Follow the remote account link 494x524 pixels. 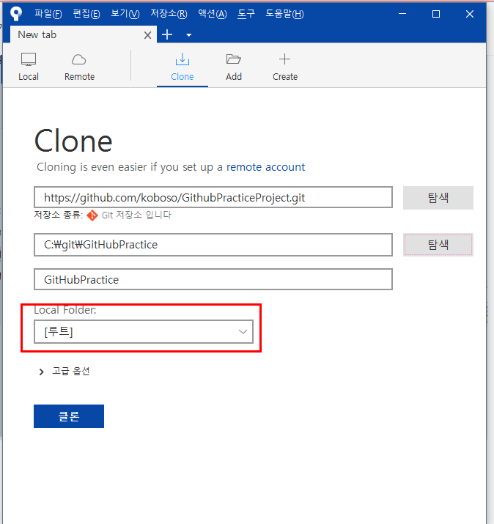[x=266, y=167]
